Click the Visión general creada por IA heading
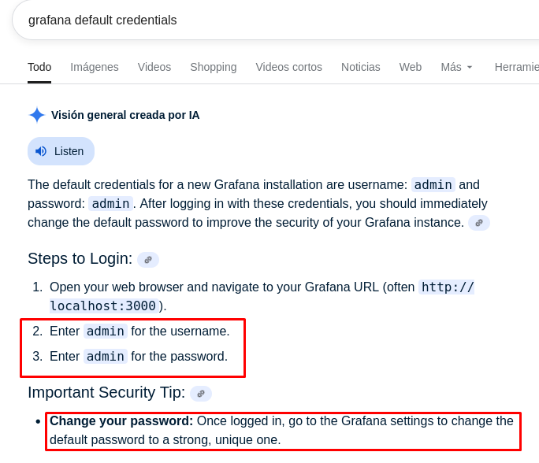The width and height of the screenshot is (539, 463). 125,115
